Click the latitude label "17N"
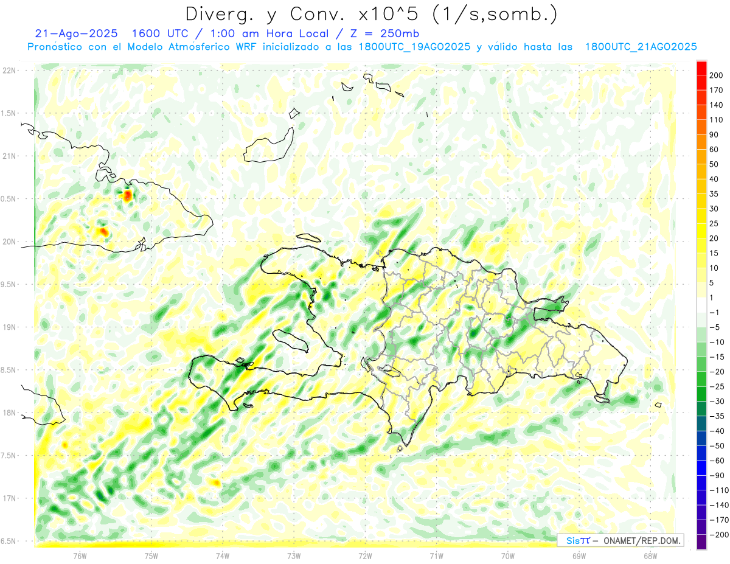The height and width of the screenshot is (564, 730). 9,498
